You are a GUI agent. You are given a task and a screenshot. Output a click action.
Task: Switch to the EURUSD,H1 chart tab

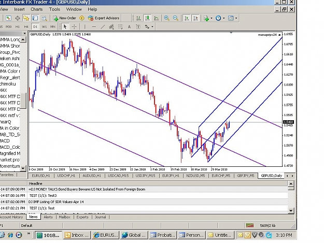coord(41,176)
